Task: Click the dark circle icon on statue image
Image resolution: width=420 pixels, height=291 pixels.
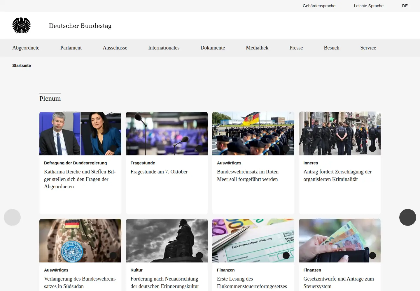Action: 199,255
